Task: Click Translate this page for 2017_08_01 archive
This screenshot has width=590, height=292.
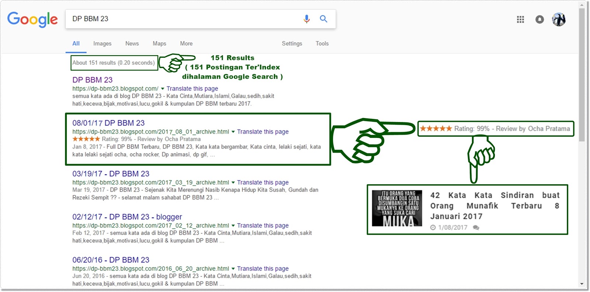Action: click(x=263, y=132)
